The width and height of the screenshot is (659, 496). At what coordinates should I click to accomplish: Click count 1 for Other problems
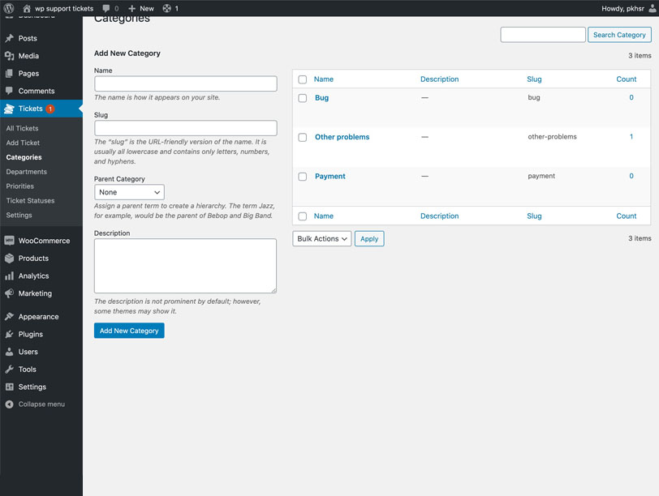[x=631, y=137]
